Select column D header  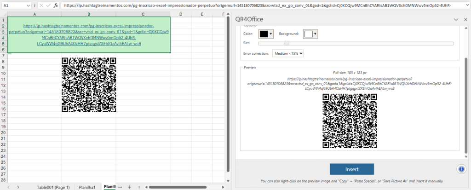point(181,14)
